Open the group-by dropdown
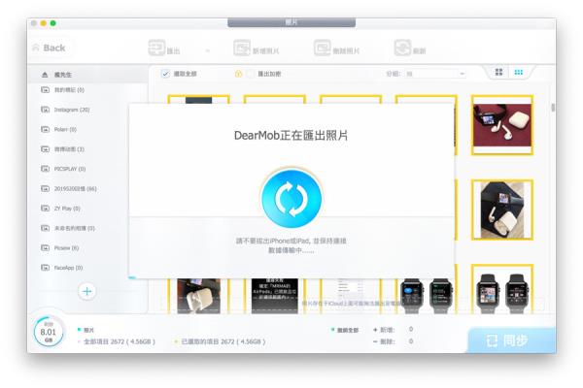This screenshot has width=583, height=388. 434,74
